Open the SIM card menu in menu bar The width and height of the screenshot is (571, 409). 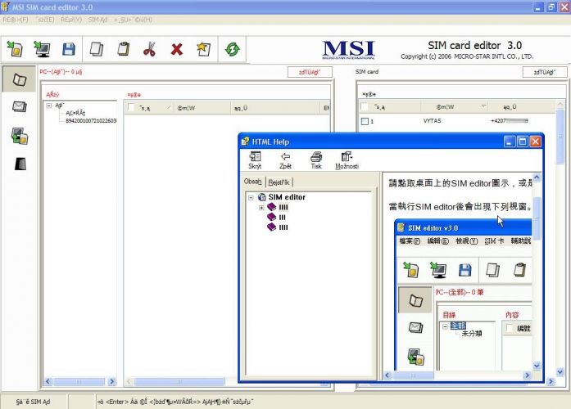tap(98, 20)
